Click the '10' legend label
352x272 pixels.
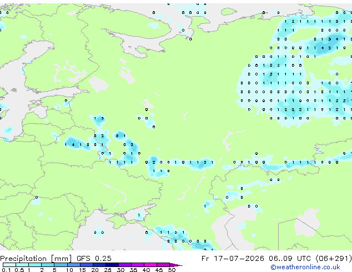(x=69, y=270)
